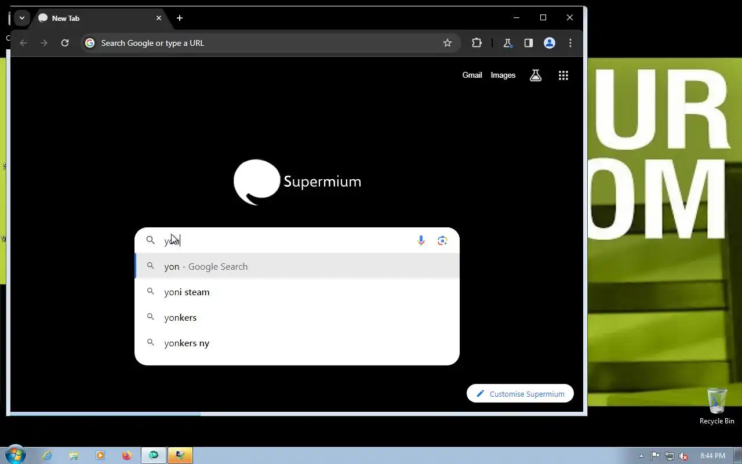Open the three-dot browser menu
Screen dimensions: 742x464
point(570,43)
